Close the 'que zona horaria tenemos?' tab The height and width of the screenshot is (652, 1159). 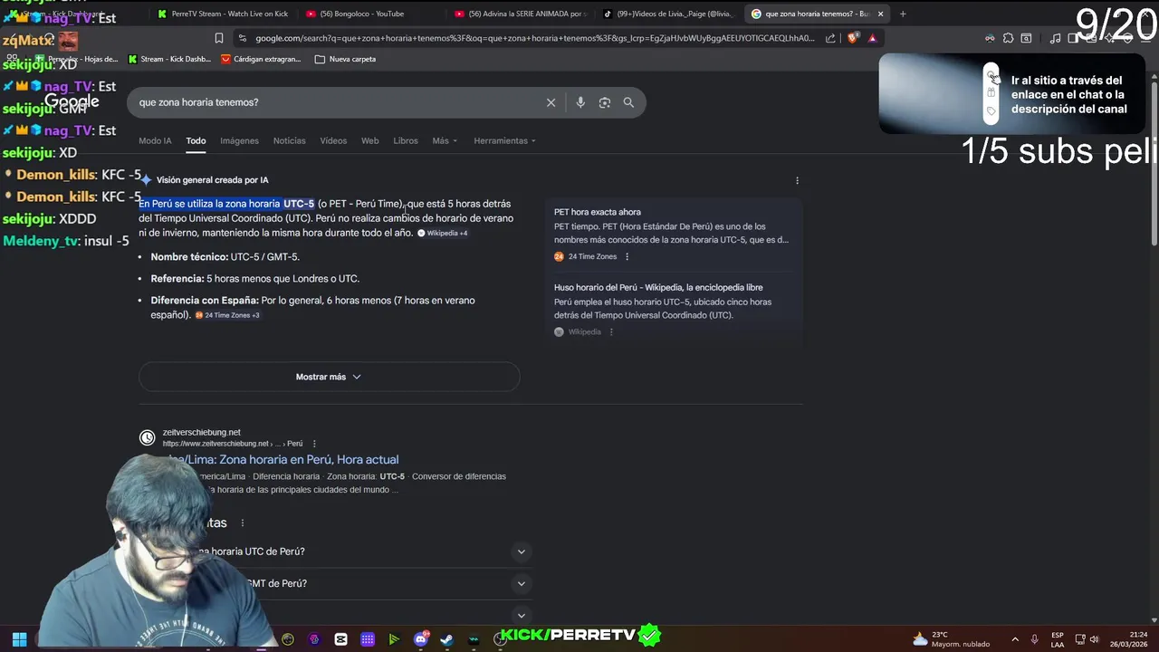(x=879, y=14)
